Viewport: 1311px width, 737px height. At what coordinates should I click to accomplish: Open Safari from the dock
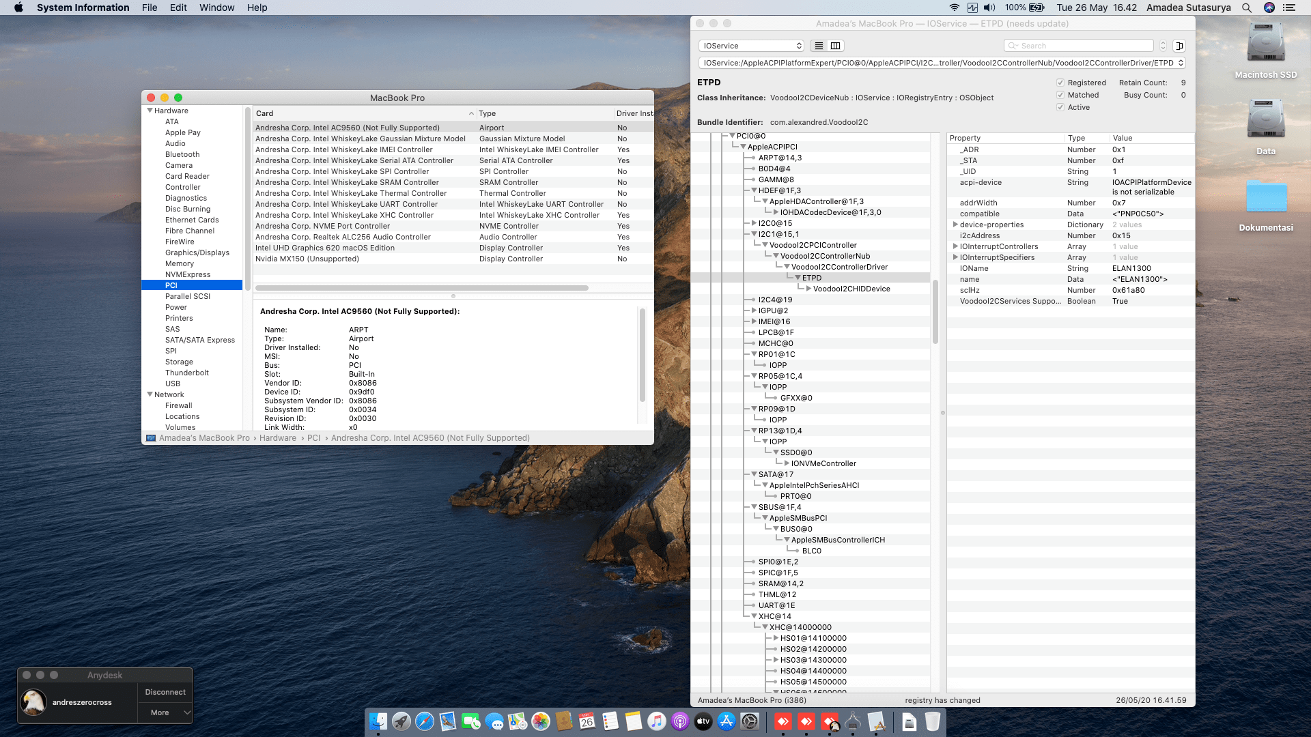pyautogui.click(x=424, y=721)
